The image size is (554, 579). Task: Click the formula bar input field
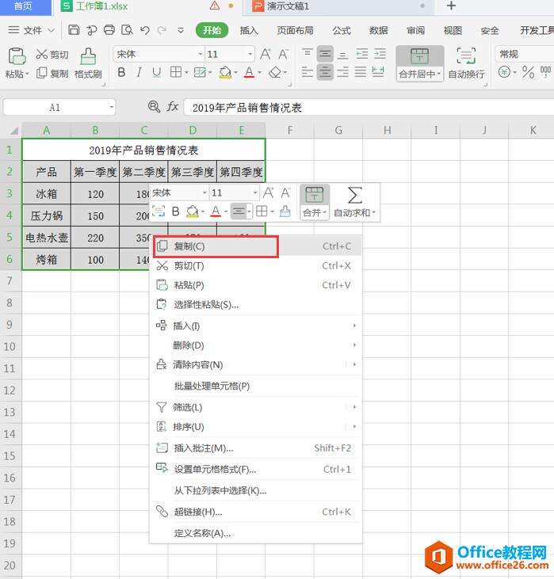(x=369, y=108)
